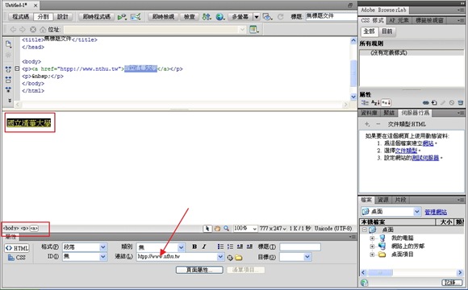Click the 多螢幕 (Multiscreen) button
The height and width of the screenshot is (290, 468).
pos(240,17)
